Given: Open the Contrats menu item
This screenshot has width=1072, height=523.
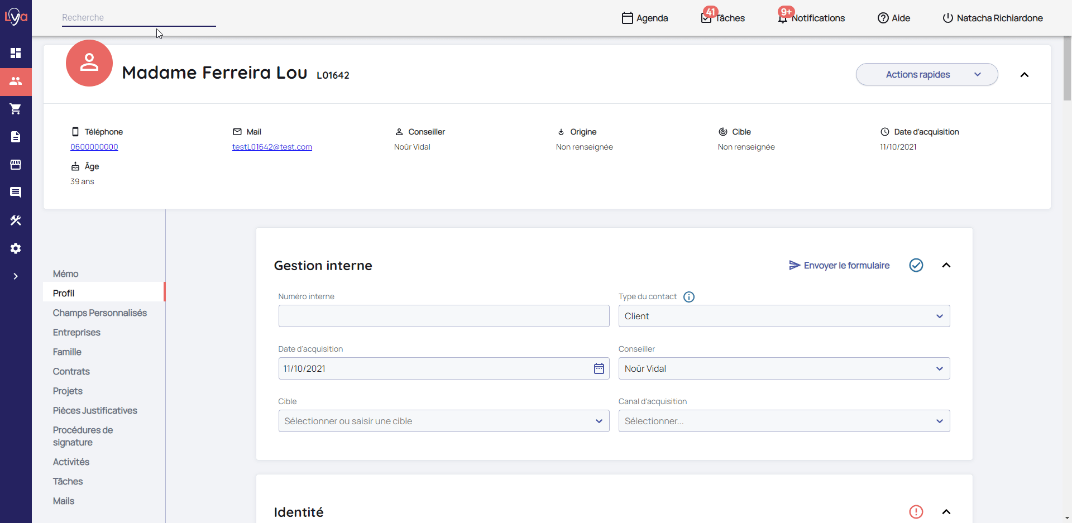Looking at the screenshot, I should click(x=71, y=371).
